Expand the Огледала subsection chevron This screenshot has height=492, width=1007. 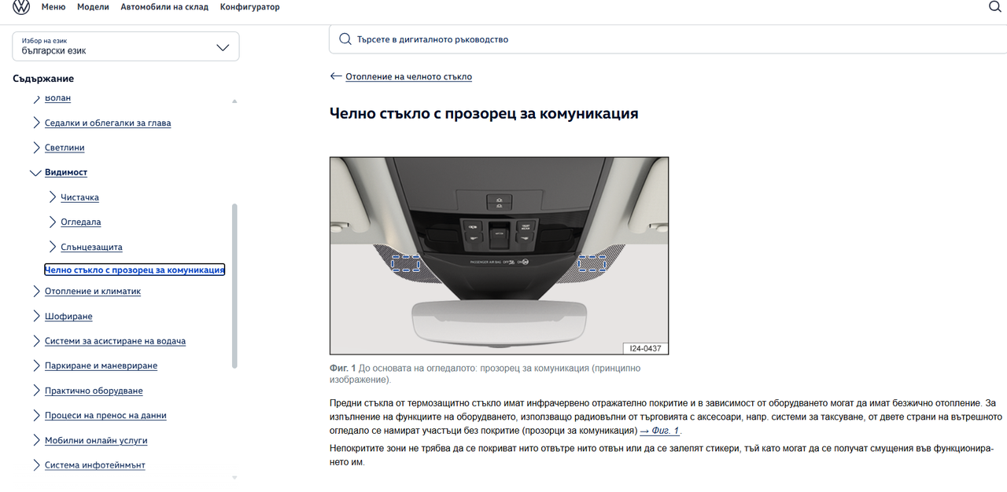coord(52,222)
